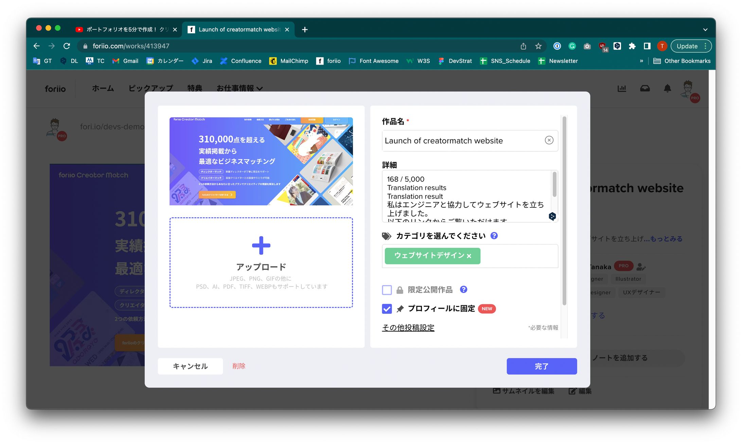This screenshot has height=444, width=742.
Task: Open the 1Password extension icon
Action: (557, 46)
